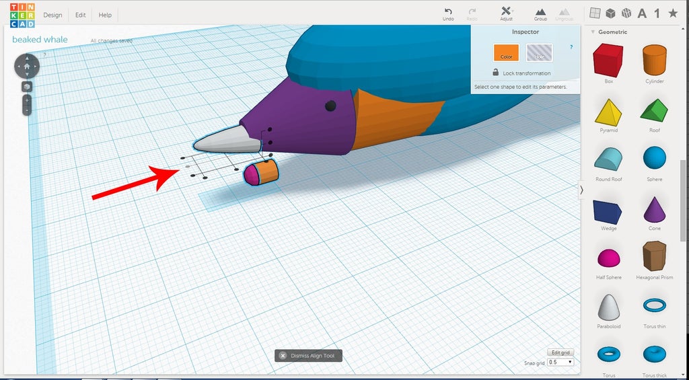
Task: Pick the purple Cone shape
Action: pos(655,210)
